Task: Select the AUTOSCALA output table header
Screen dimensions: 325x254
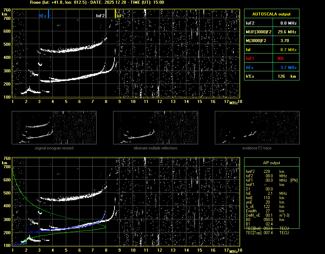Action: click(x=271, y=14)
